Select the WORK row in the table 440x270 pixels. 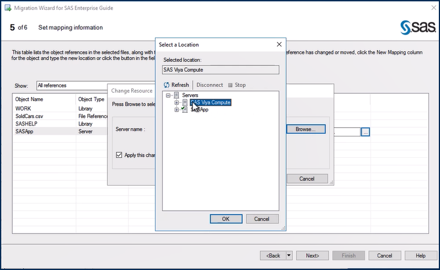(x=23, y=108)
